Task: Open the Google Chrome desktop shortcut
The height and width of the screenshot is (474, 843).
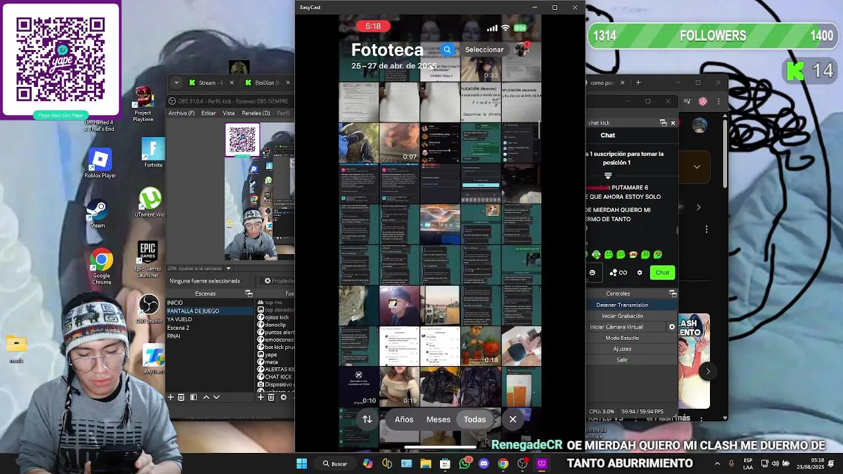Action: click(101, 267)
